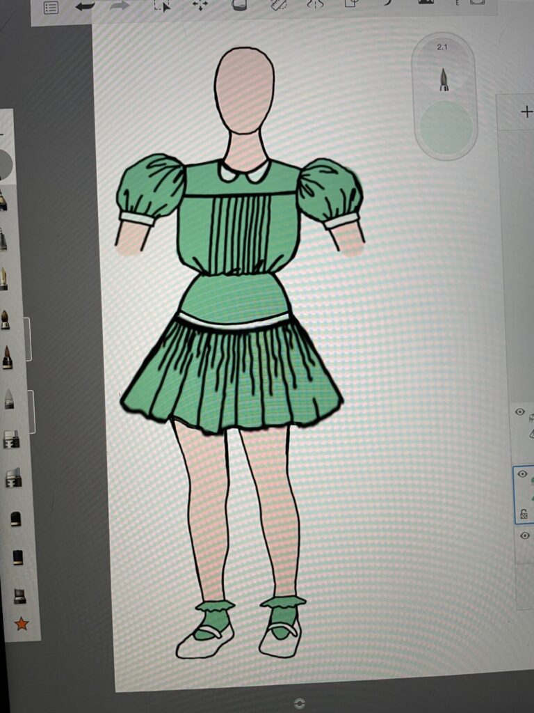Choose the black square-tip brush
The width and height of the screenshot is (534, 713).
pyautogui.click(x=17, y=557)
